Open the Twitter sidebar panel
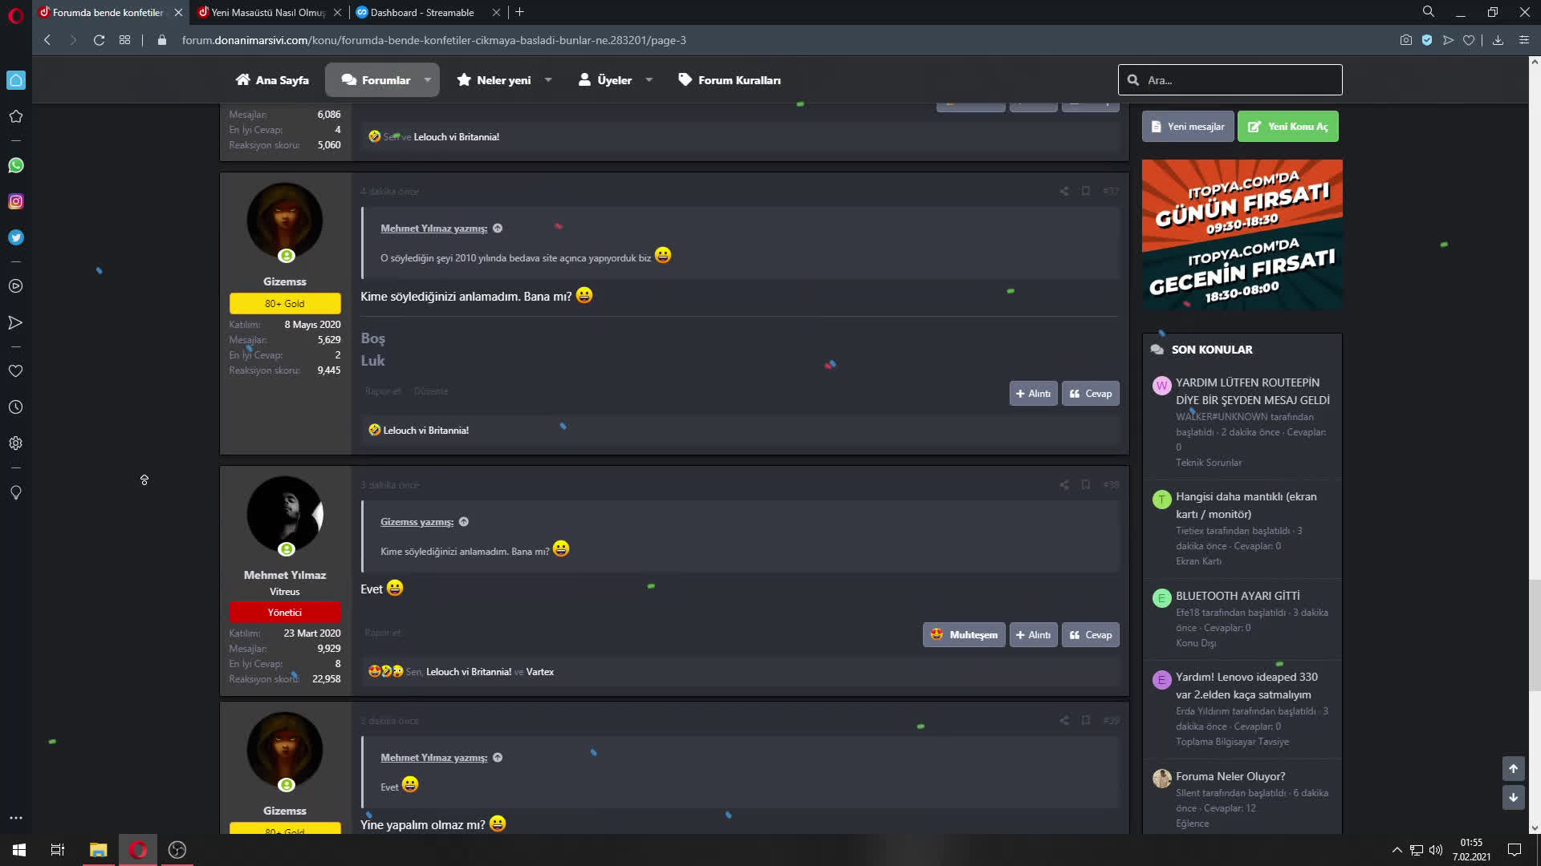The width and height of the screenshot is (1541, 866). 15,237
